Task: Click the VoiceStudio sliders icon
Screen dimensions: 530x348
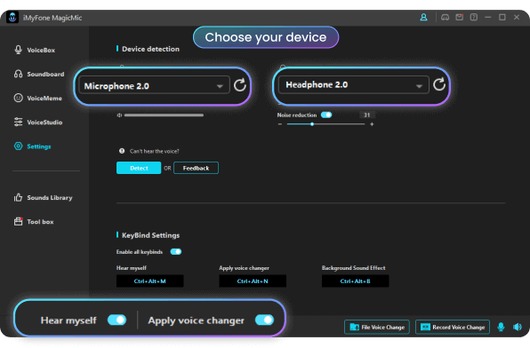Action: click(19, 122)
